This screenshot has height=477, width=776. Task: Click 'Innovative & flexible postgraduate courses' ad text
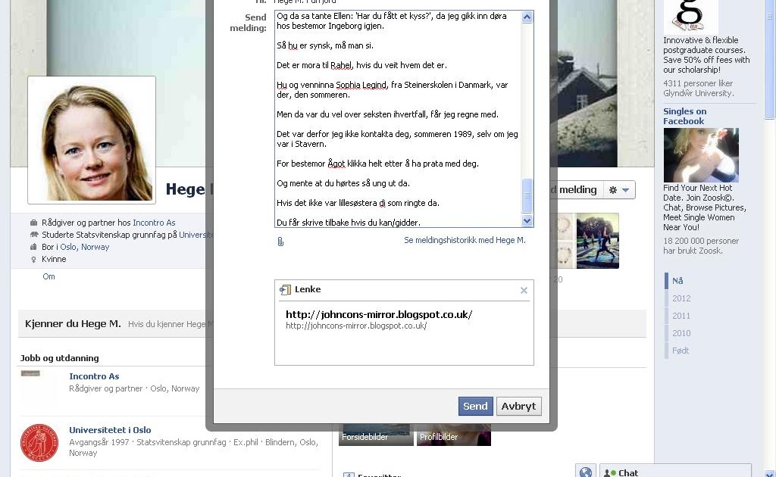[x=706, y=55]
